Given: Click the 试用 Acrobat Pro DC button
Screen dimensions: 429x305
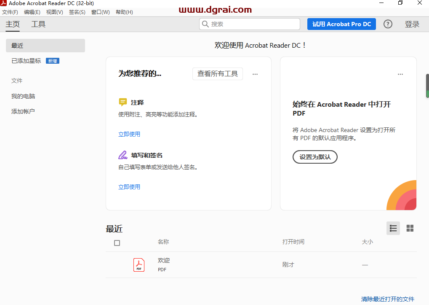Looking at the screenshot, I should tap(341, 24).
